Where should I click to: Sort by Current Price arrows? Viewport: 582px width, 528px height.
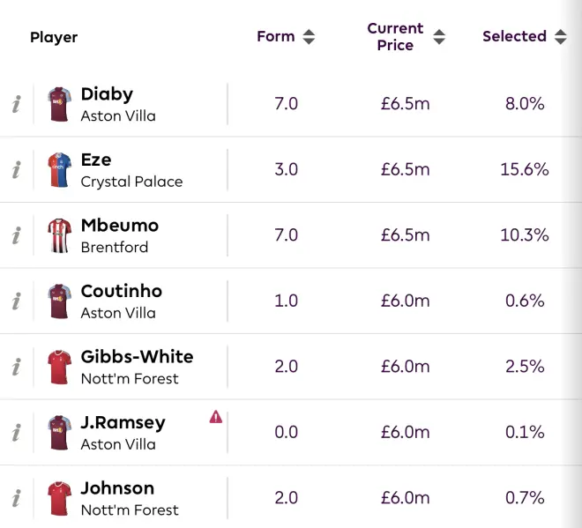click(439, 37)
